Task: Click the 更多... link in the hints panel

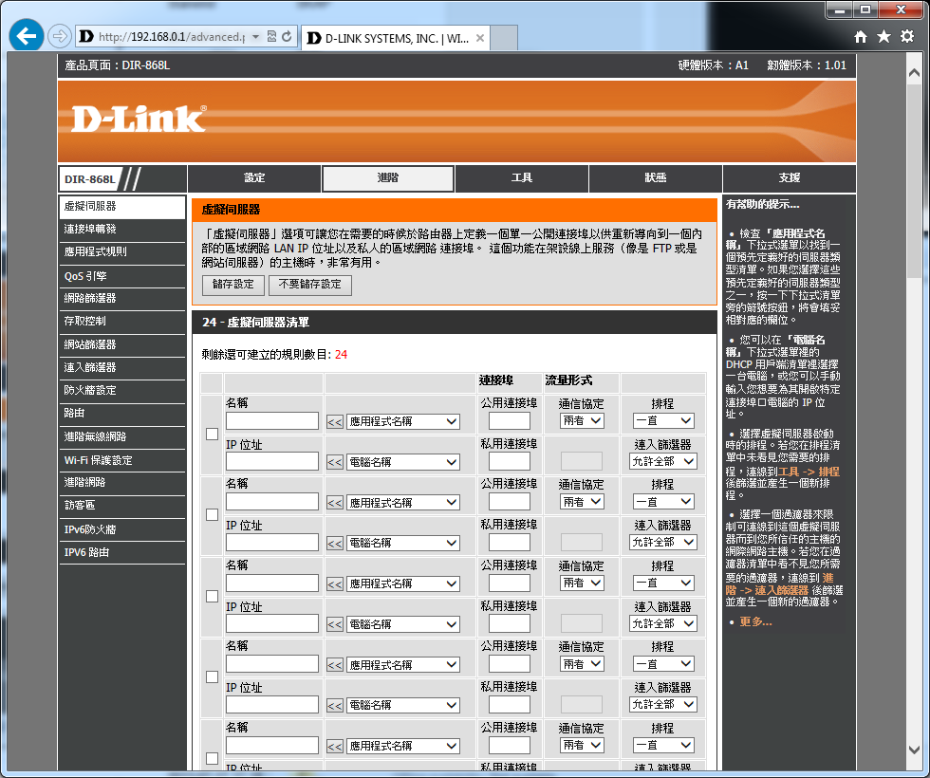Action: tap(755, 621)
